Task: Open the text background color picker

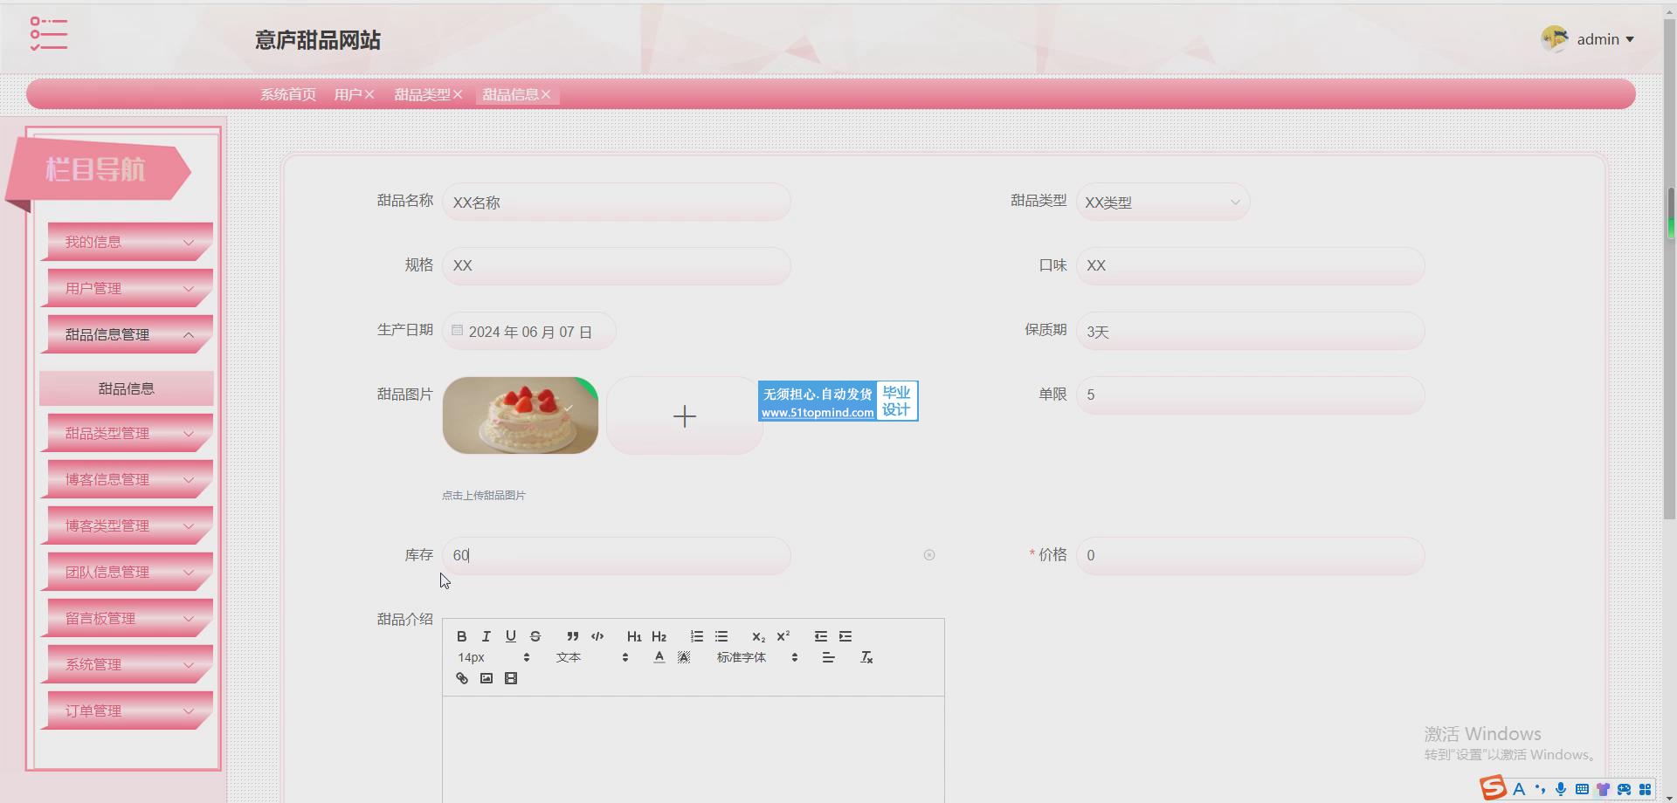Action: (684, 657)
